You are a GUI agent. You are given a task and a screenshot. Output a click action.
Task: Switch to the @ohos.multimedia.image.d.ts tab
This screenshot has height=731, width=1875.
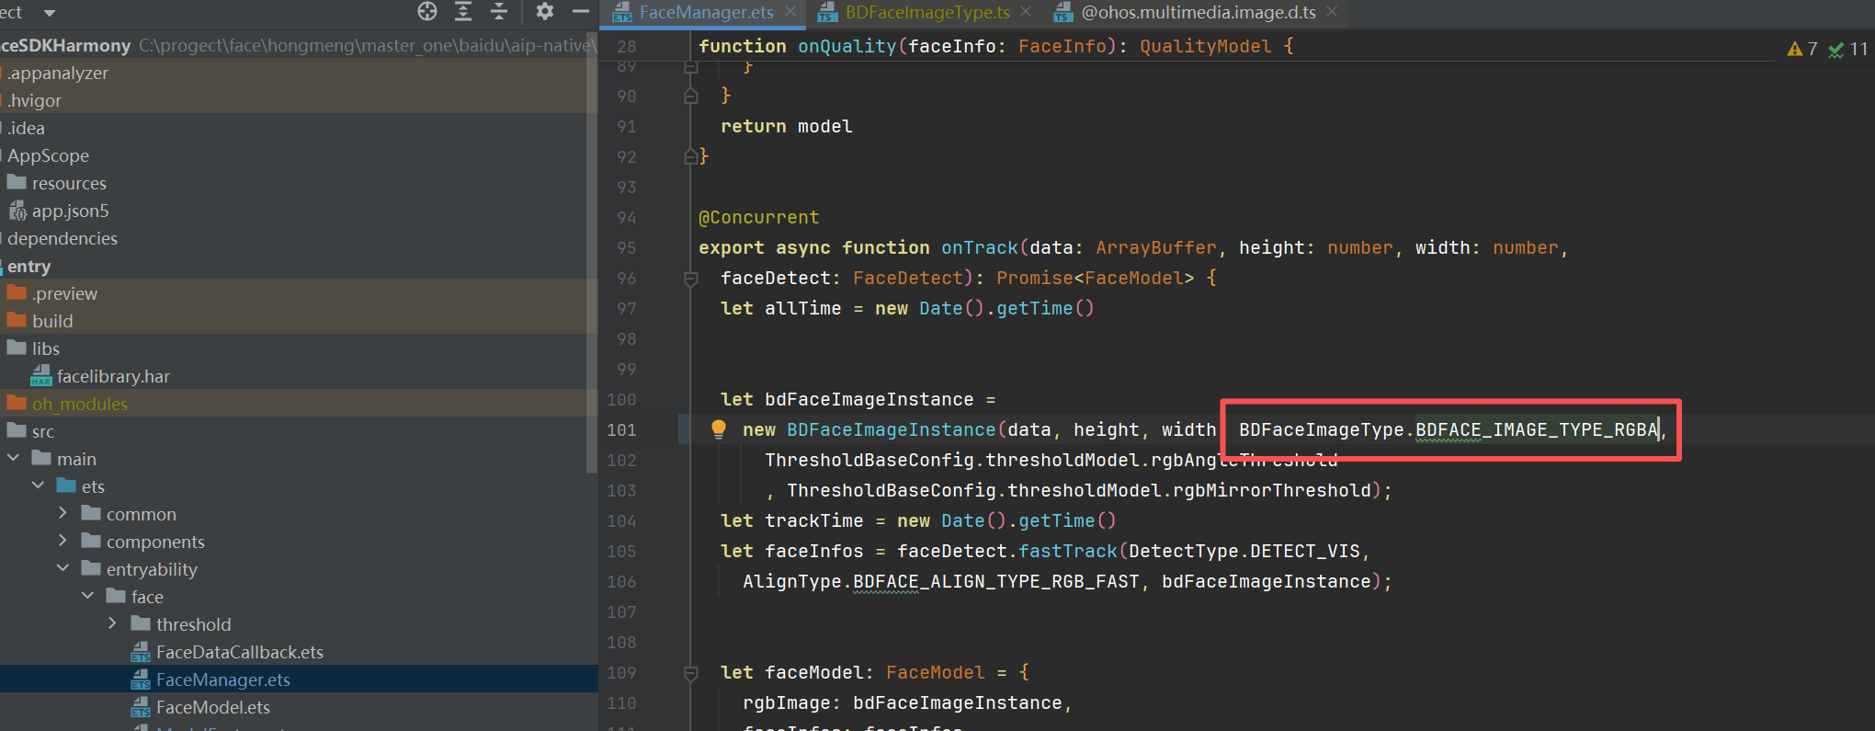point(1198,12)
